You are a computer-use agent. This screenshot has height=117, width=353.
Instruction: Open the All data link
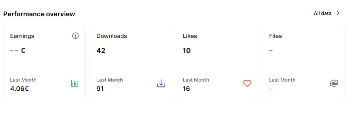323,13
